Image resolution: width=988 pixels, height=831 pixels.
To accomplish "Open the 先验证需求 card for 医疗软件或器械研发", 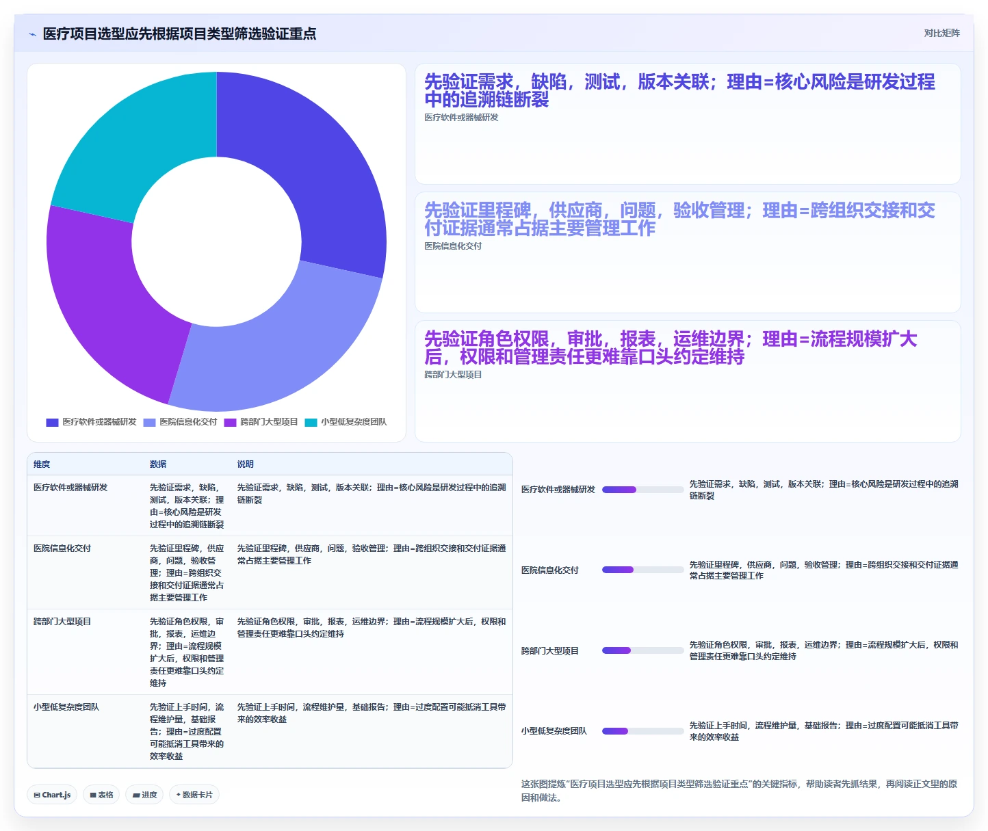I will point(688,124).
